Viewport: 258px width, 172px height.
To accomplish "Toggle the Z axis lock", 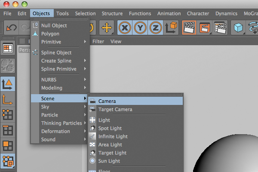I will click(155, 28).
